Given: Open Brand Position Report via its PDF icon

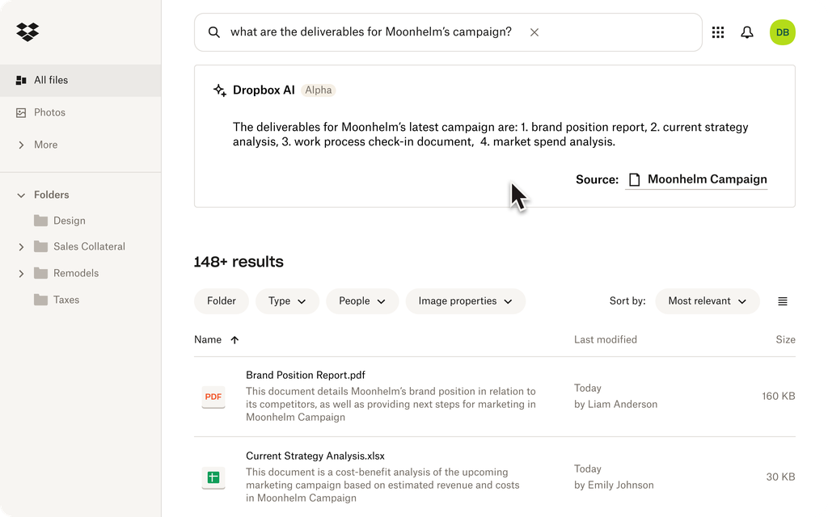Looking at the screenshot, I should [x=213, y=397].
